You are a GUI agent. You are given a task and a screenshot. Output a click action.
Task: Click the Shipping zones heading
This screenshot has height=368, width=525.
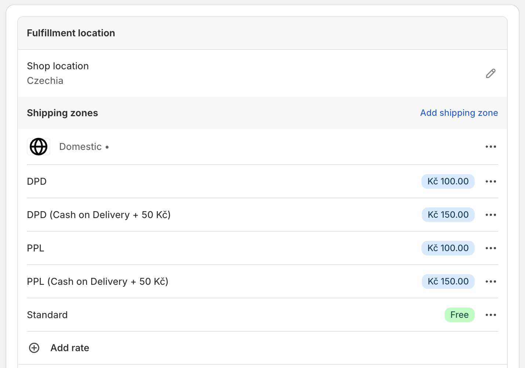62,113
